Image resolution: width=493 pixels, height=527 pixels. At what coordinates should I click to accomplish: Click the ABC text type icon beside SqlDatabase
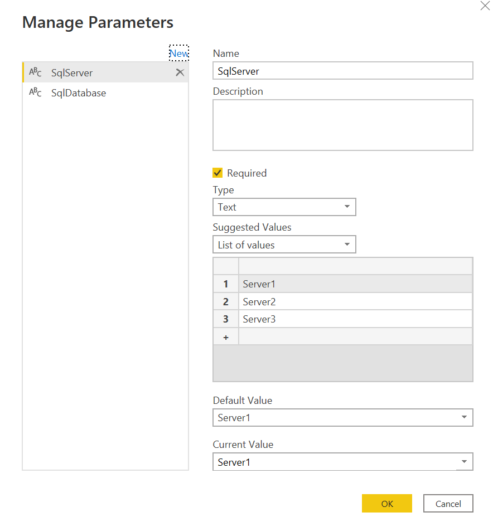tap(35, 92)
